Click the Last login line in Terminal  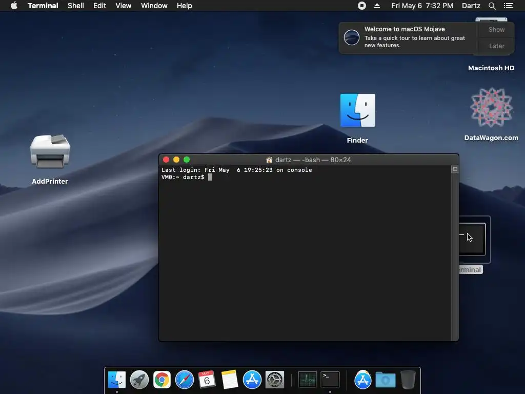point(237,170)
